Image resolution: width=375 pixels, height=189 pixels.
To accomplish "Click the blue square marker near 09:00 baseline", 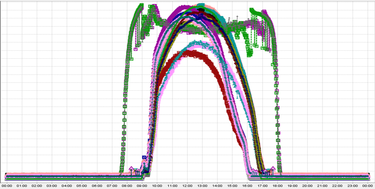I will click(144, 158).
